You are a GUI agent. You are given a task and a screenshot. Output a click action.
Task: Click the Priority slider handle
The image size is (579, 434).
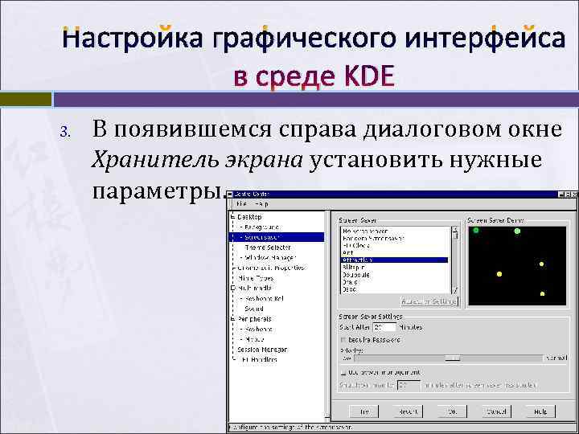tap(452, 358)
